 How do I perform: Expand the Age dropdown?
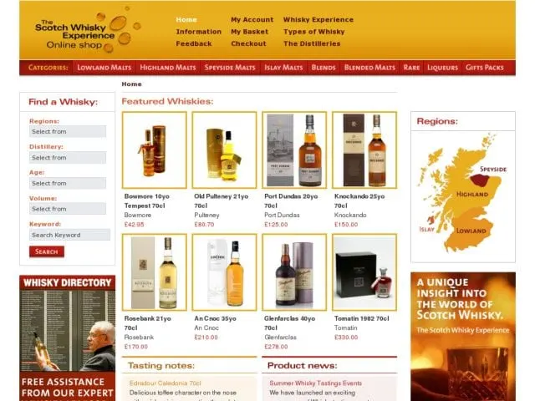68,183
